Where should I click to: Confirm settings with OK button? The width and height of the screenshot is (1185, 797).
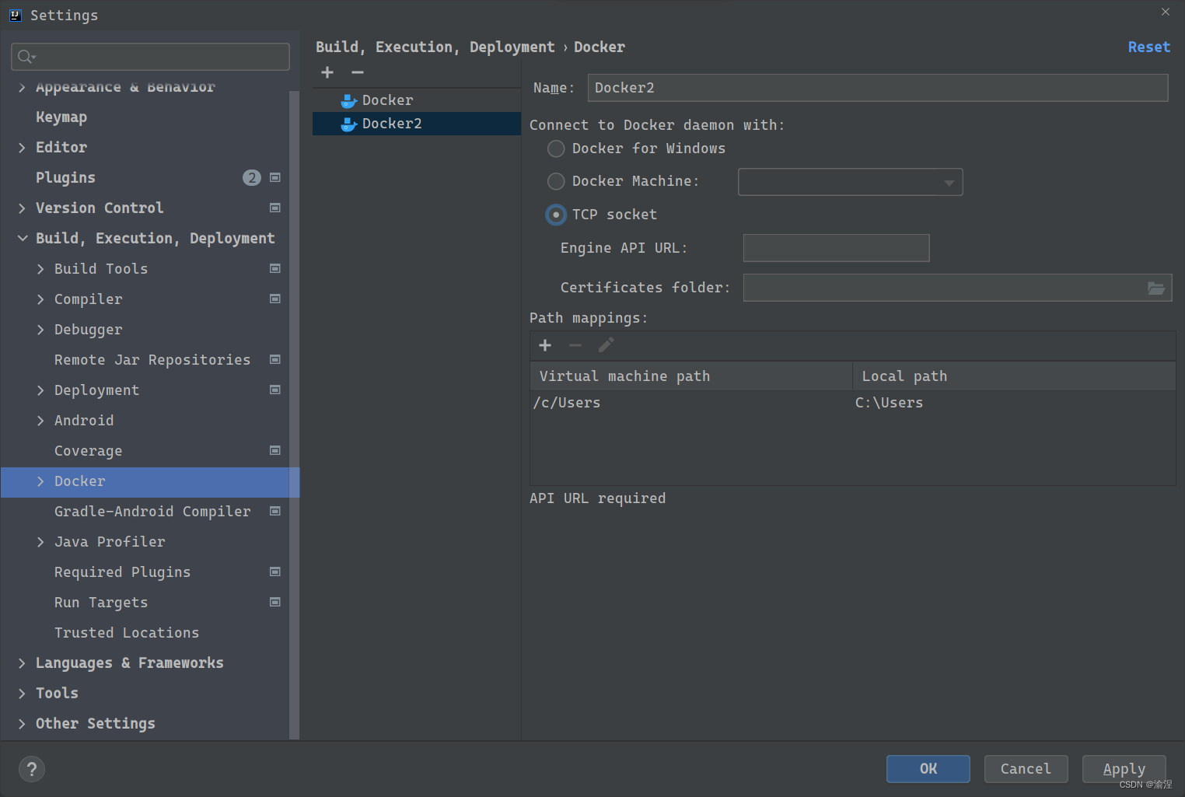[x=928, y=769]
